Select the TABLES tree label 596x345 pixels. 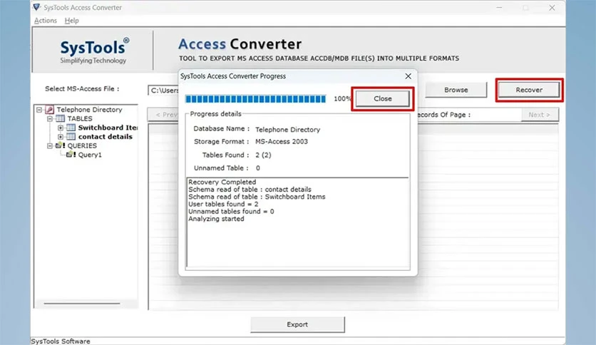(x=80, y=119)
